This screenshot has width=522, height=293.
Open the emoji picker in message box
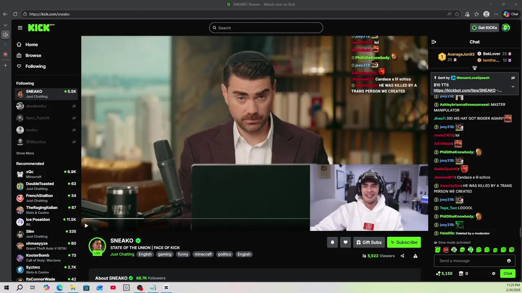[x=509, y=261]
